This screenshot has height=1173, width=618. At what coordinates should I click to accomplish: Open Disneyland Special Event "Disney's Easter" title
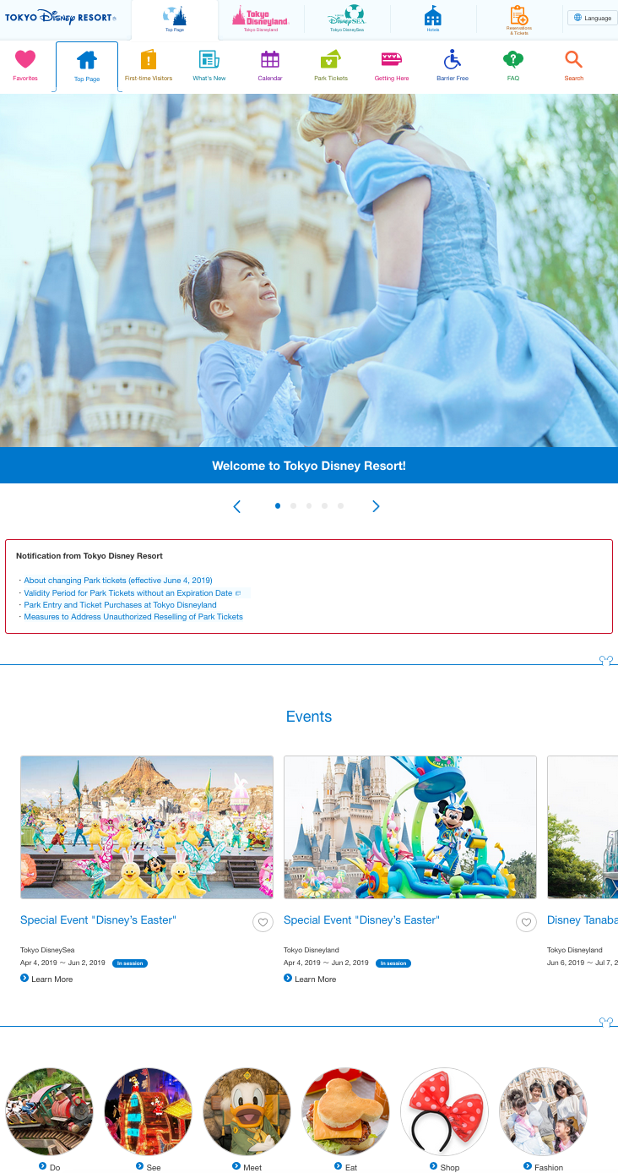tap(361, 919)
